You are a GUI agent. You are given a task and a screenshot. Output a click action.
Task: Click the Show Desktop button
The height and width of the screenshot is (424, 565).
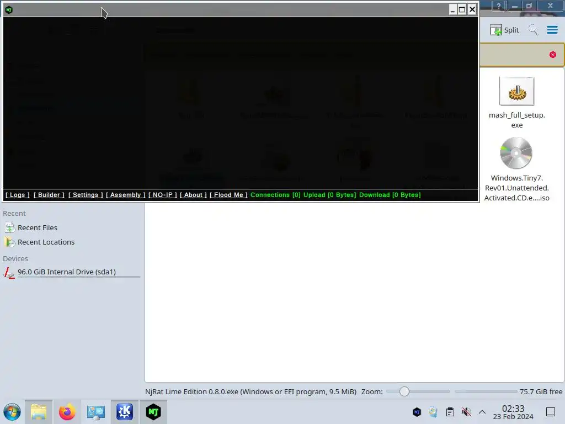[551, 412]
